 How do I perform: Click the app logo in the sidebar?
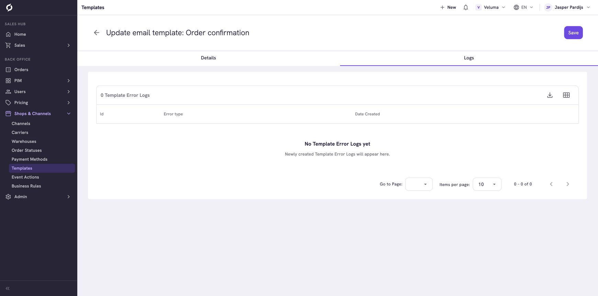click(9, 7)
